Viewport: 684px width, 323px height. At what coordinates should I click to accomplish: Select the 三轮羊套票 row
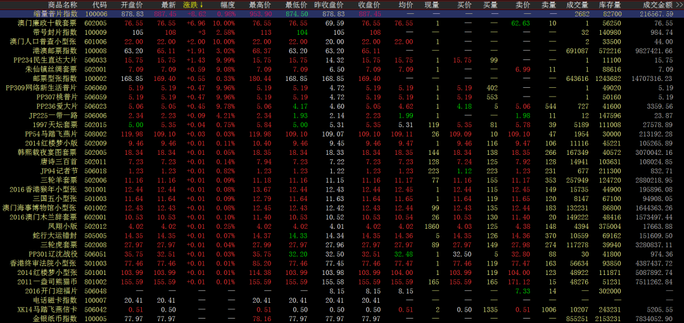click(x=342, y=180)
